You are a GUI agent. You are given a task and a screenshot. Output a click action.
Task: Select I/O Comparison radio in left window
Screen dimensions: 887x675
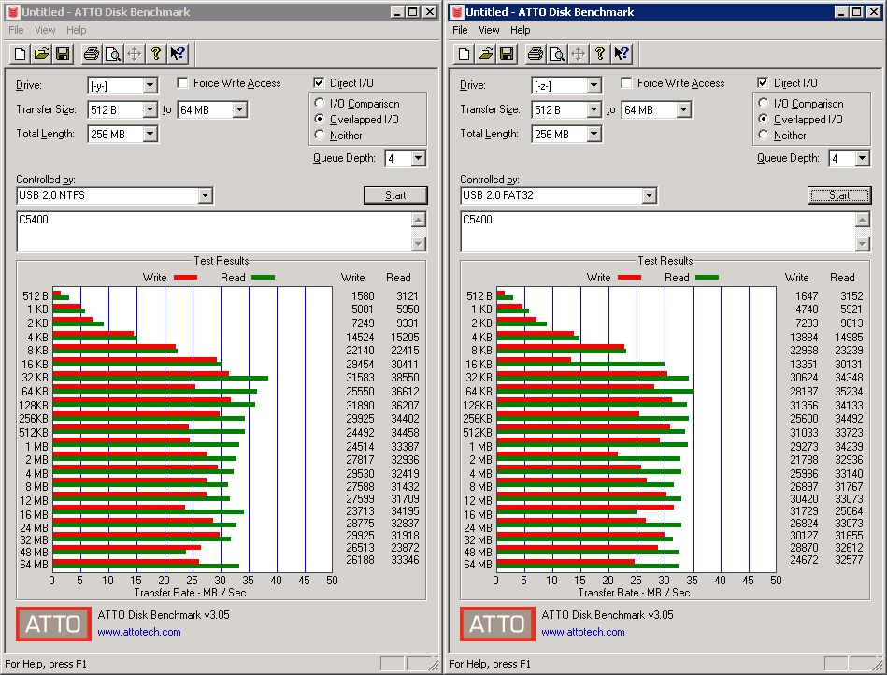pos(320,103)
